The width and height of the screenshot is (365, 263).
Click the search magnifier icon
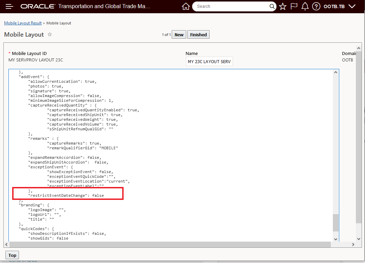[272, 6]
